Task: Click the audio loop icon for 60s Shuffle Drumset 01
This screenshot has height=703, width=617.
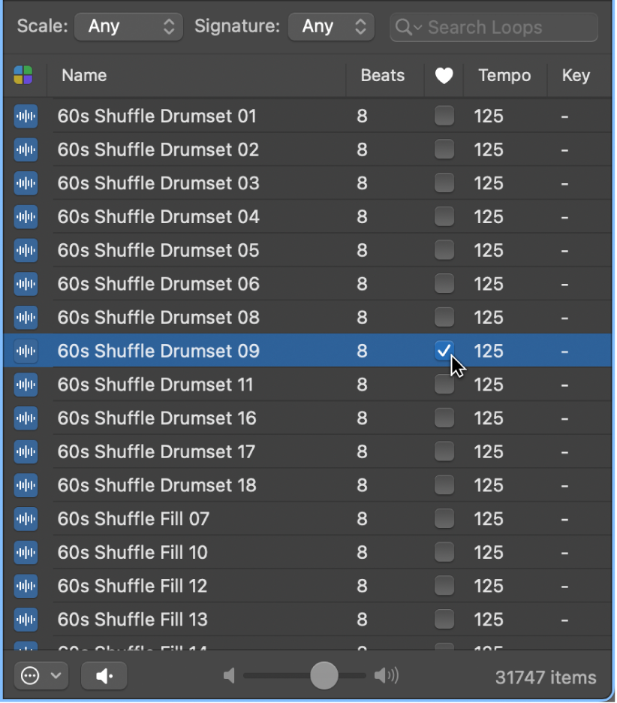Action: pyautogui.click(x=26, y=116)
